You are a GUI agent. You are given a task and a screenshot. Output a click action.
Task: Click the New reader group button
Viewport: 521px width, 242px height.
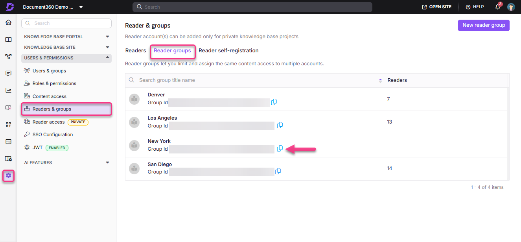[x=484, y=25]
